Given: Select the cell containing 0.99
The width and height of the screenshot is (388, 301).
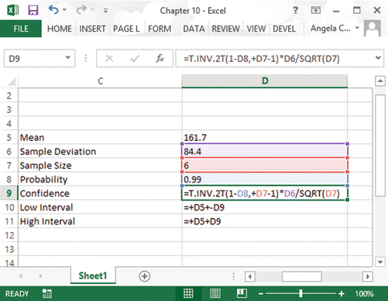Looking at the screenshot, I should click(265, 180).
